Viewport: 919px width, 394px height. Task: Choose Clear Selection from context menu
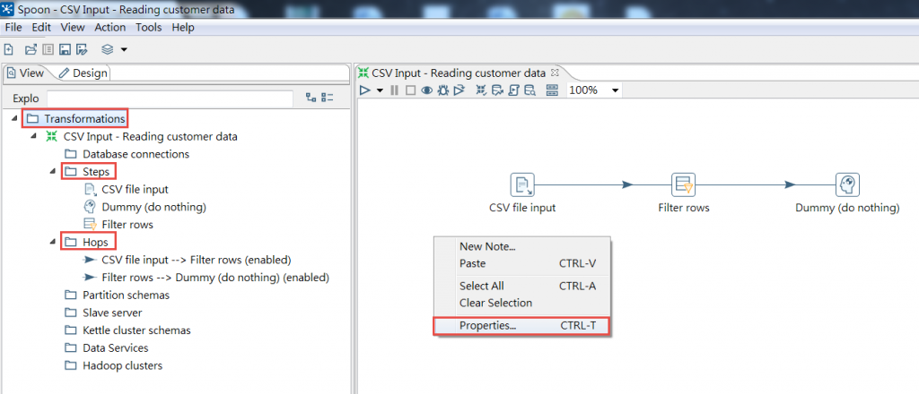(x=521, y=303)
